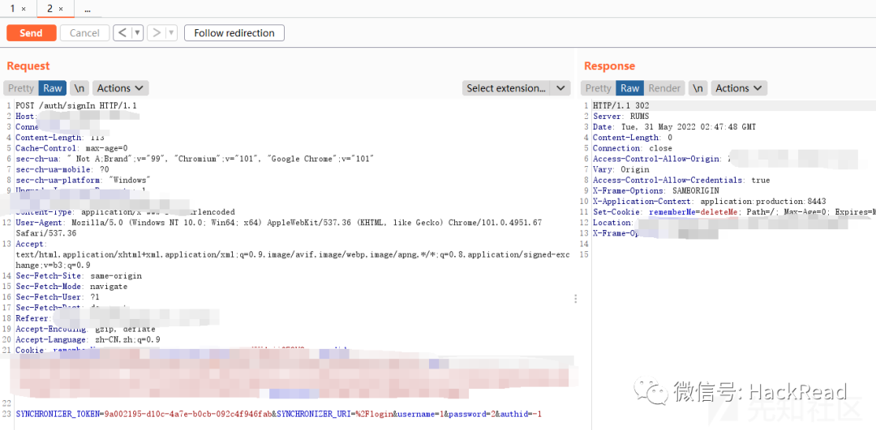Open the forward history dropdown arrow

(171, 33)
